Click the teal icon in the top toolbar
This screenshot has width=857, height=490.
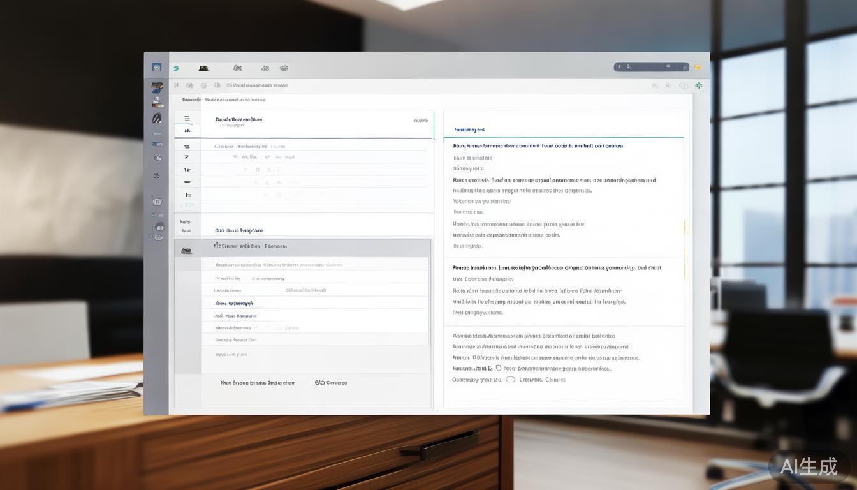[x=176, y=68]
